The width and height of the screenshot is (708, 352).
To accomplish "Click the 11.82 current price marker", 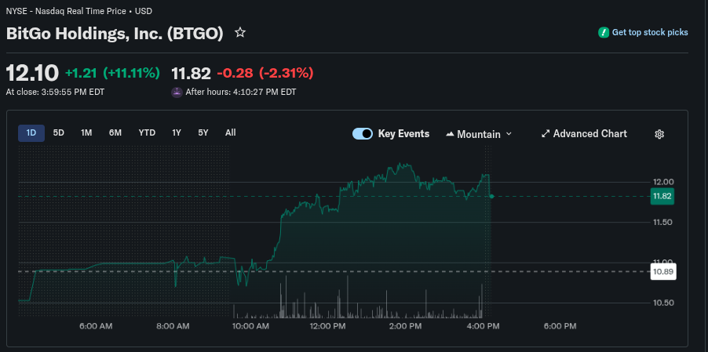I will click(x=662, y=196).
